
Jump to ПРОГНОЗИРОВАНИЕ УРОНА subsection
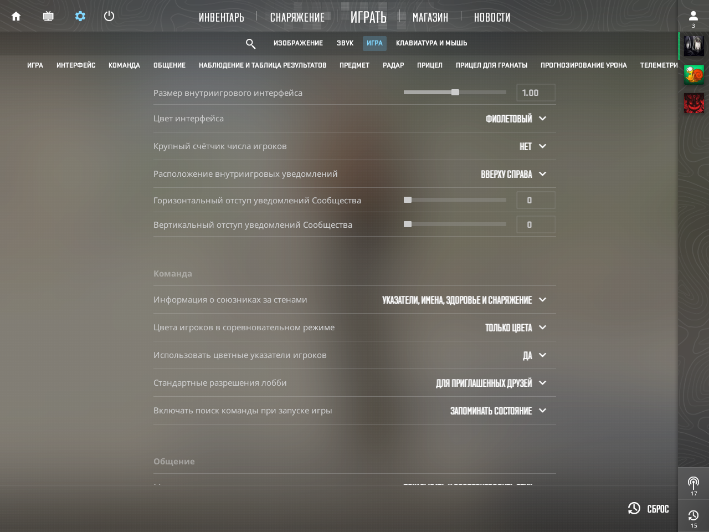(584, 65)
